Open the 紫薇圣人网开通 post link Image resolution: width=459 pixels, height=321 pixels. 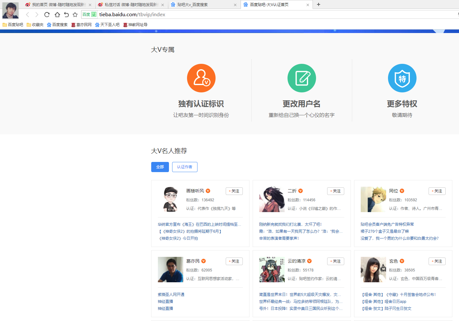point(171,295)
